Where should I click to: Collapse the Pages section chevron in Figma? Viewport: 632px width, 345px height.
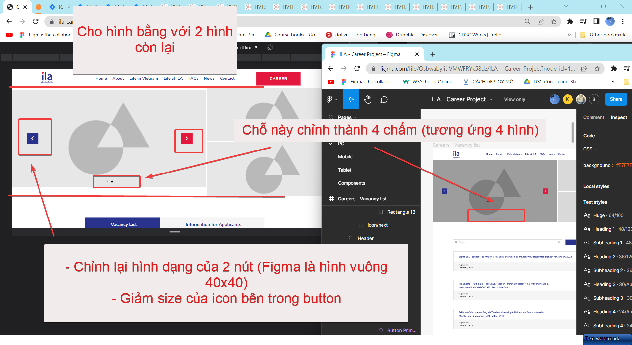coord(355,117)
